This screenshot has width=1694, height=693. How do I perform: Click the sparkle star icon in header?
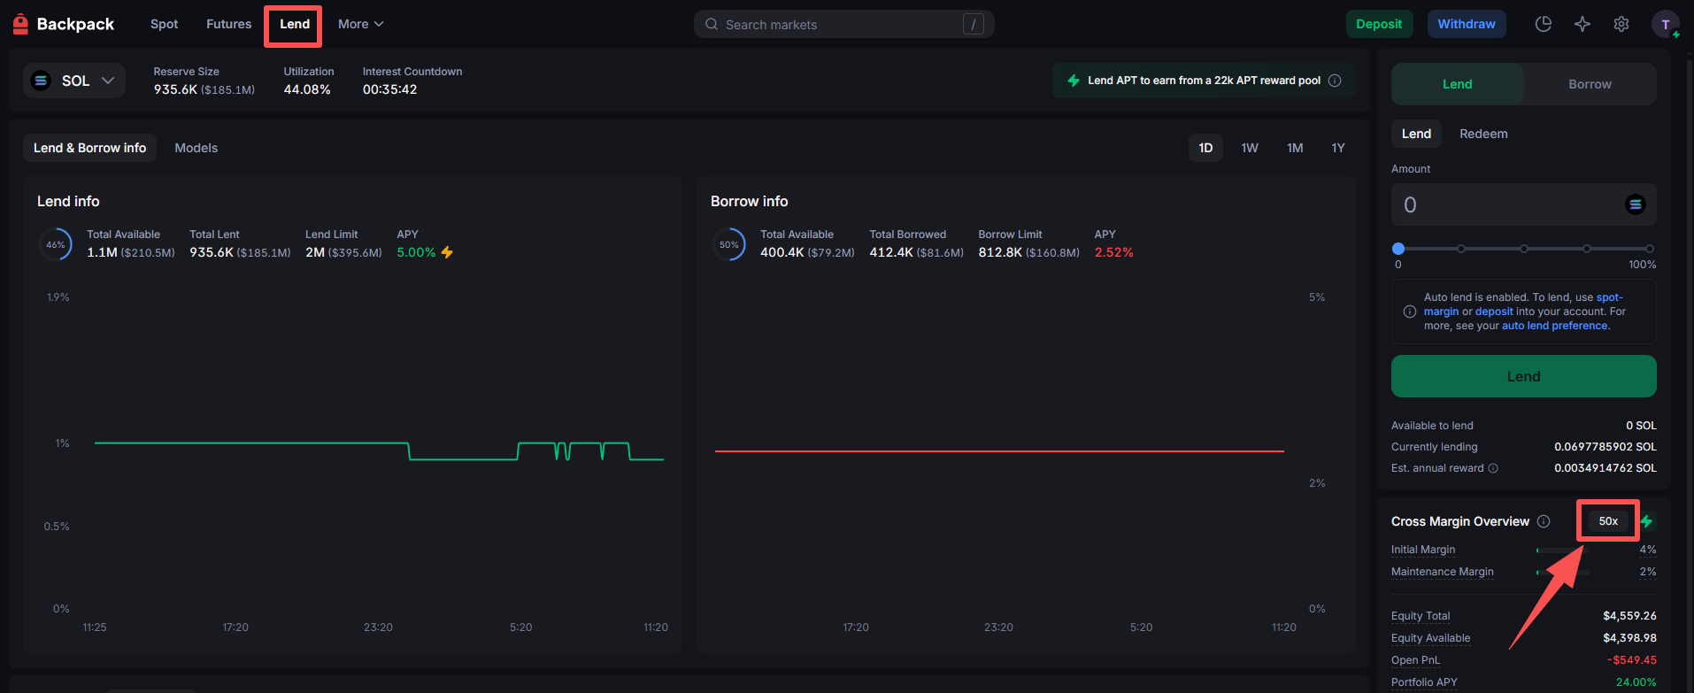point(1582,24)
